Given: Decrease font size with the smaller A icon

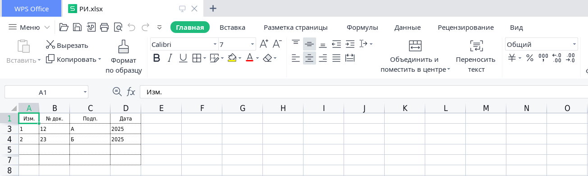Looking at the screenshot, I should point(278,44).
